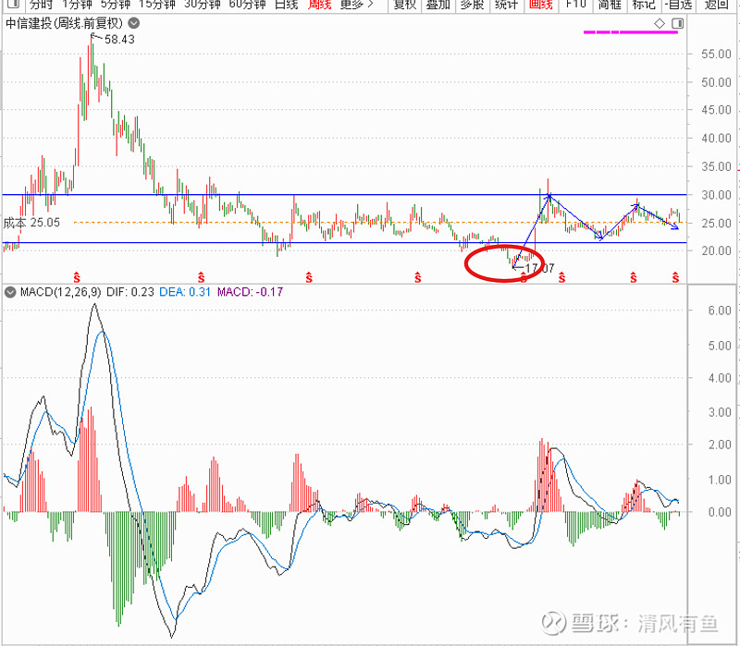Click the first S marker below the 58.43 peak
The width and height of the screenshot is (740, 646).
click(77, 278)
